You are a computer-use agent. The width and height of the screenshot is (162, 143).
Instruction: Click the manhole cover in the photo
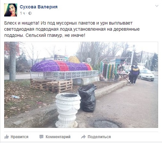(x=106, y=124)
